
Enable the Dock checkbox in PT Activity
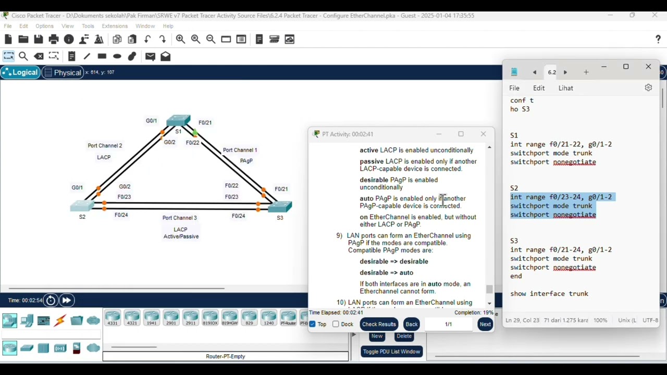tap(336, 324)
